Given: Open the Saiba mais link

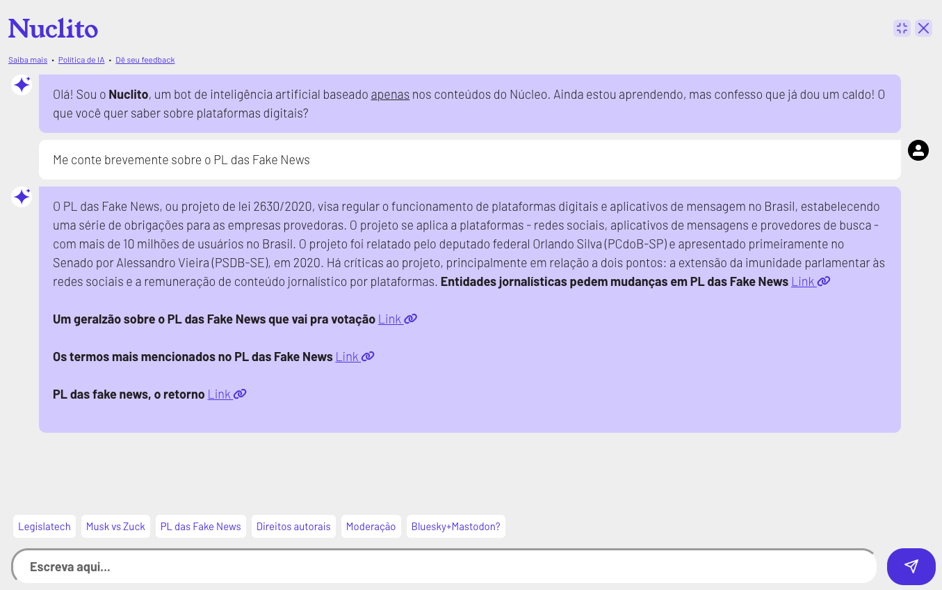Looking at the screenshot, I should pos(28,60).
